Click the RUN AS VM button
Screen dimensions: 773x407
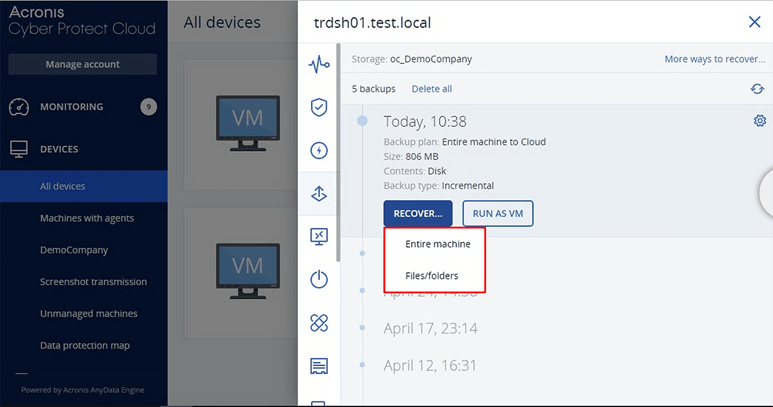(x=498, y=213)
